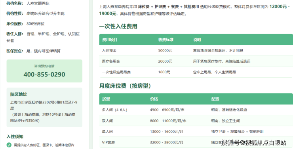Click the text 朝南，基础适老化设施
Screen dimensions: 293x149
pos(229,110)
